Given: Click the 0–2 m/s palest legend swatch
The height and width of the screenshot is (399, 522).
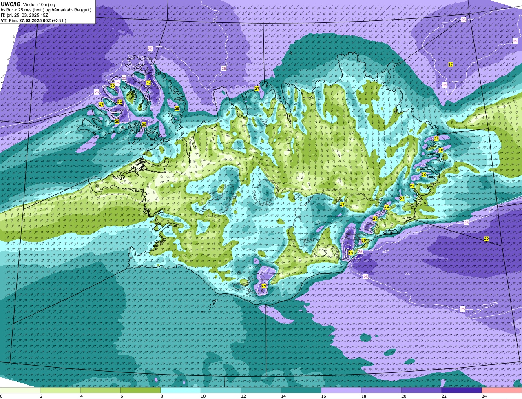Looking at the screenshot, I should [20, 390].
